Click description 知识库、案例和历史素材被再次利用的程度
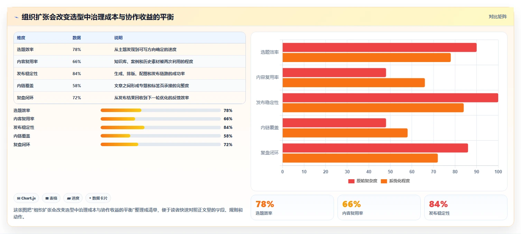The image size is (521, 234). pos(154,62)
